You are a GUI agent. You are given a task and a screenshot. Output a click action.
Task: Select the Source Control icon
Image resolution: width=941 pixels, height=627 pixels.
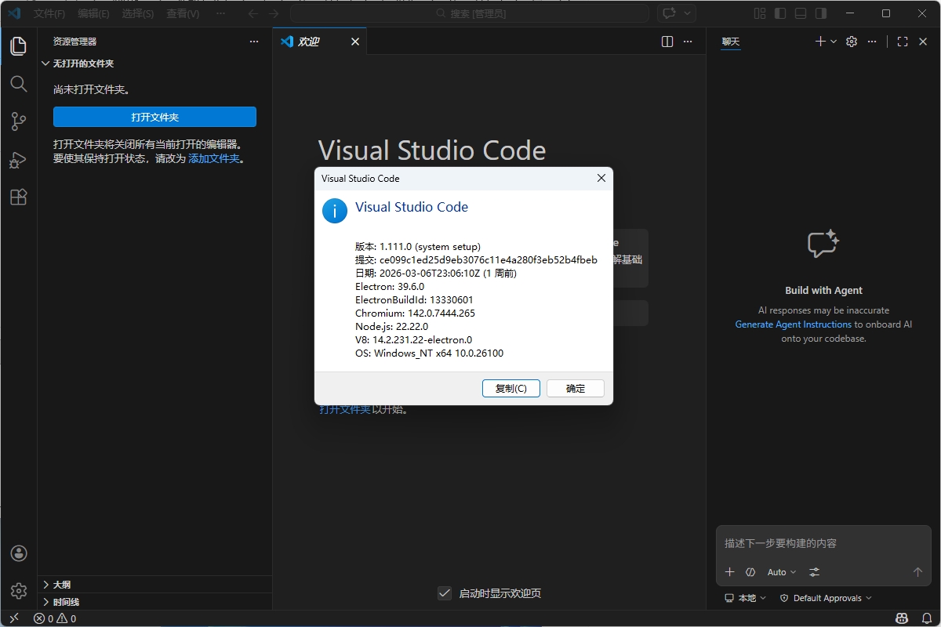click(x=19, y=121)
